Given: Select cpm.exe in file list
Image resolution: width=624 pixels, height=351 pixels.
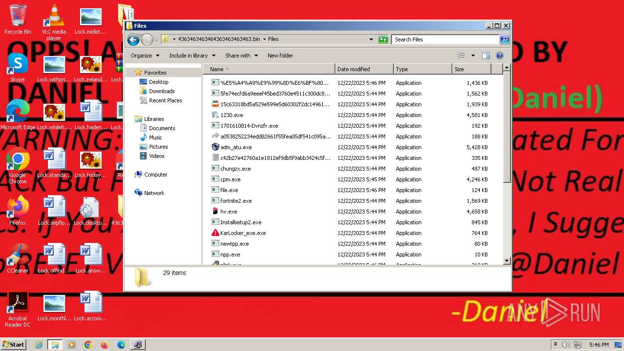Looking at the screenshot, I should 231,179.
